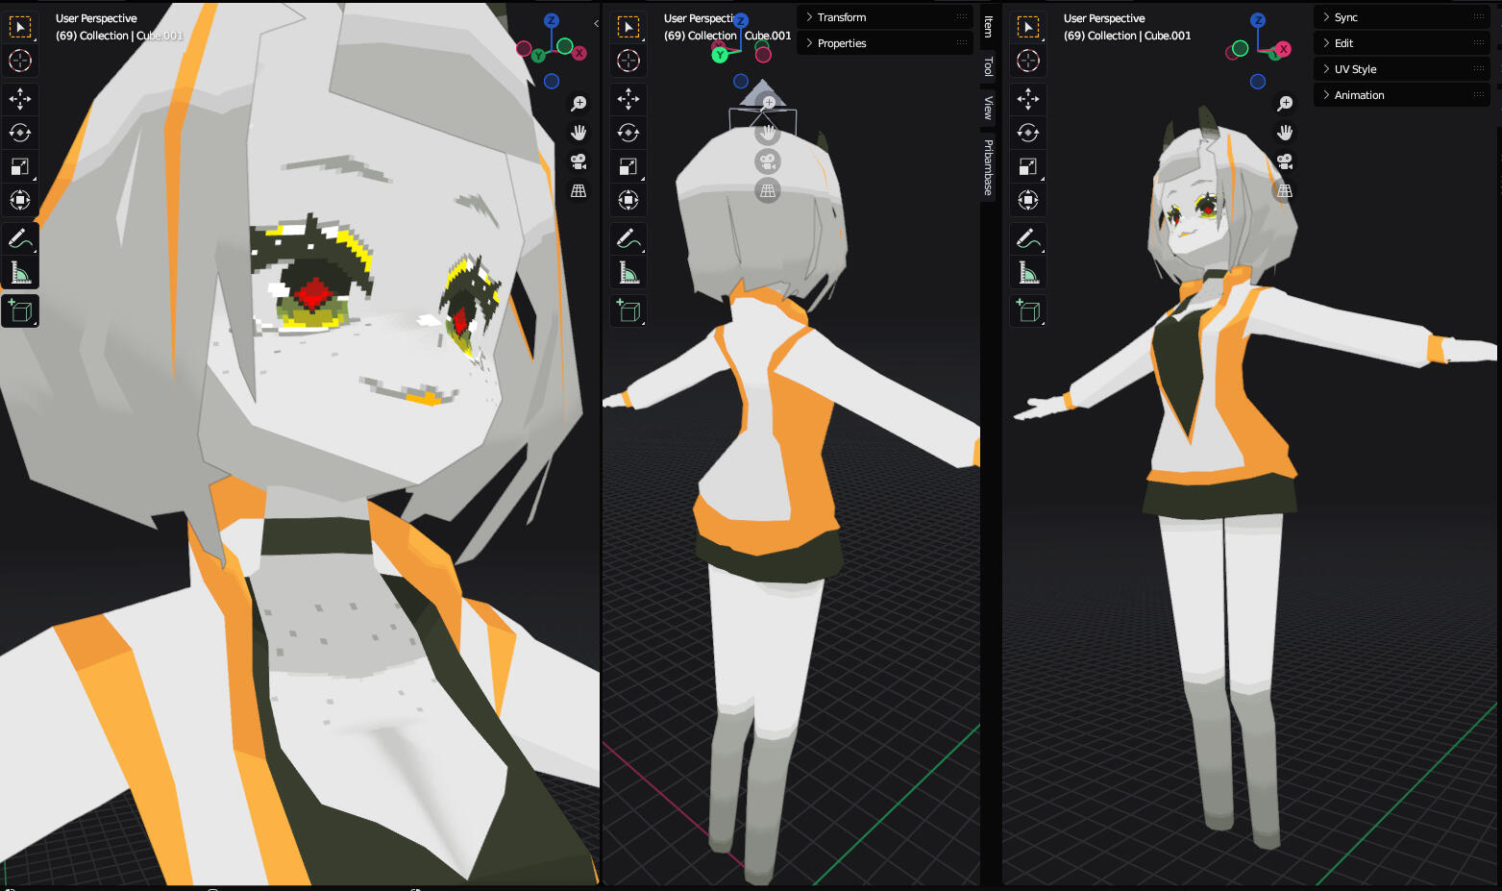Switch to the Pribambase sidebar tab
This screenshot has width=1502, height=891.
coord(988,167)
